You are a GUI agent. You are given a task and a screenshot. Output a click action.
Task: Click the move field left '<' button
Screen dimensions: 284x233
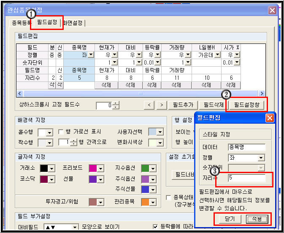coord(149,105)
